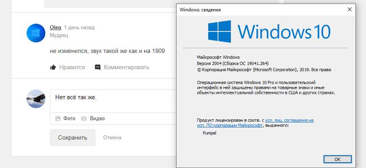Click the Windows 10 wordmark in the dialog
The image size is (366, 168).
click(284, 31)
